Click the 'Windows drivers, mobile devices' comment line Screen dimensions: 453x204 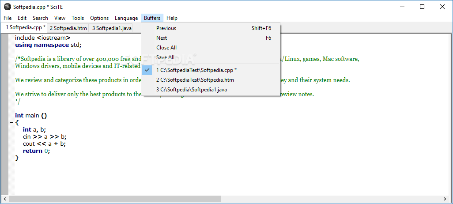point(78,66)
